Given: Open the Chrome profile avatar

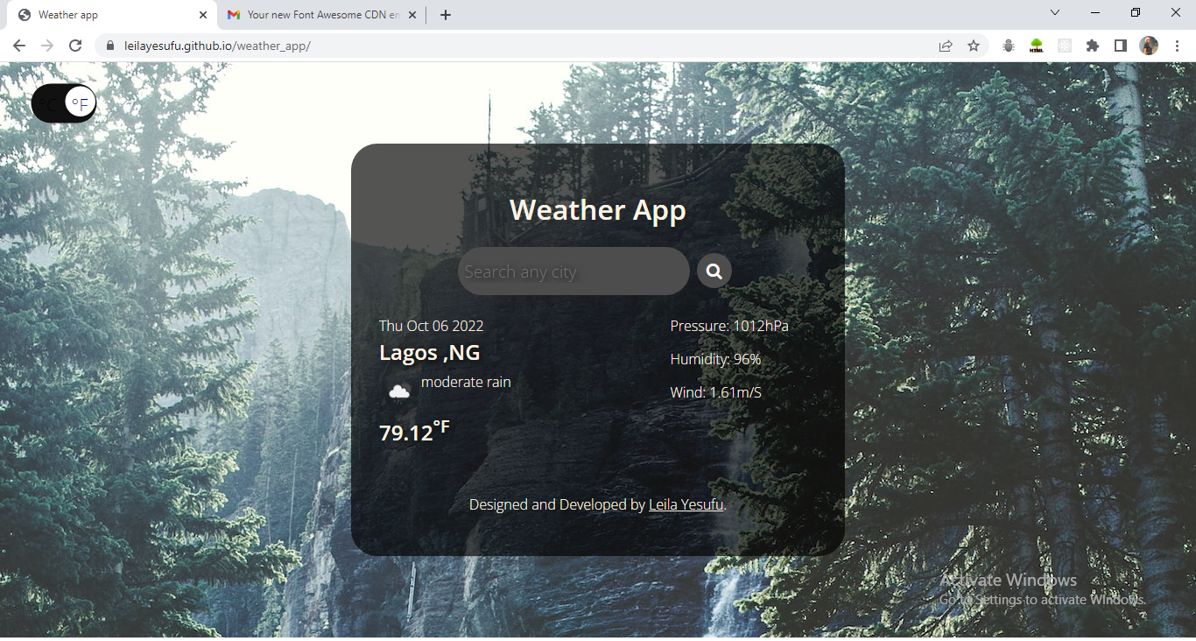Looking at the screenshot, I should pyautogui.click(x=1149, y=46).
